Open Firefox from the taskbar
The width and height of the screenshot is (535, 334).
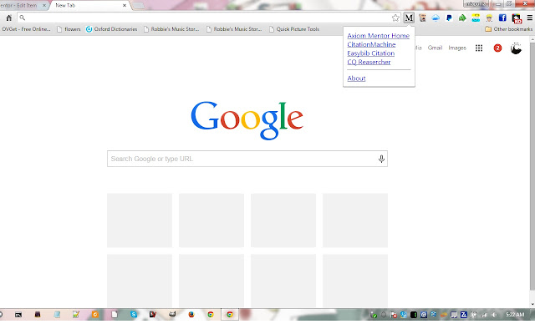191,315
